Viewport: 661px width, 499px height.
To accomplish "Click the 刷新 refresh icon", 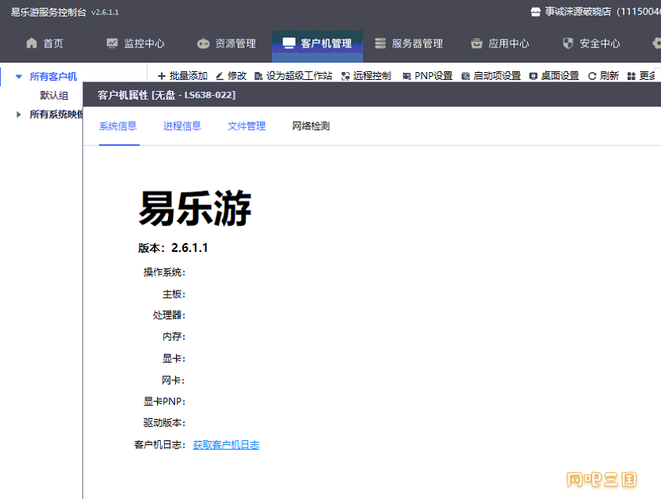I will (x=592, y=76).
